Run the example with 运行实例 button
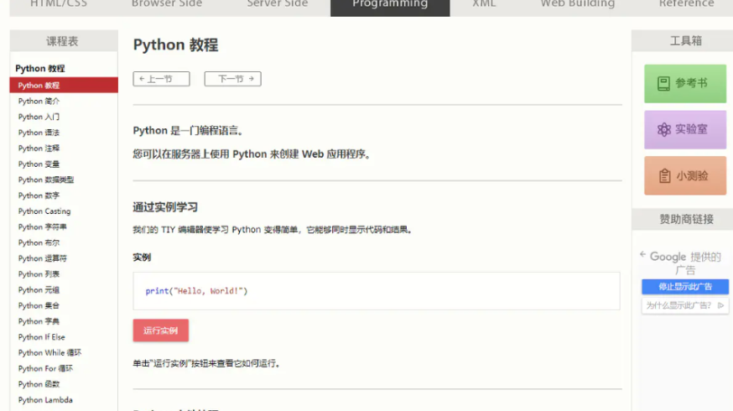The height and width of the screenshot is (411, 733). tap(161, 330)
